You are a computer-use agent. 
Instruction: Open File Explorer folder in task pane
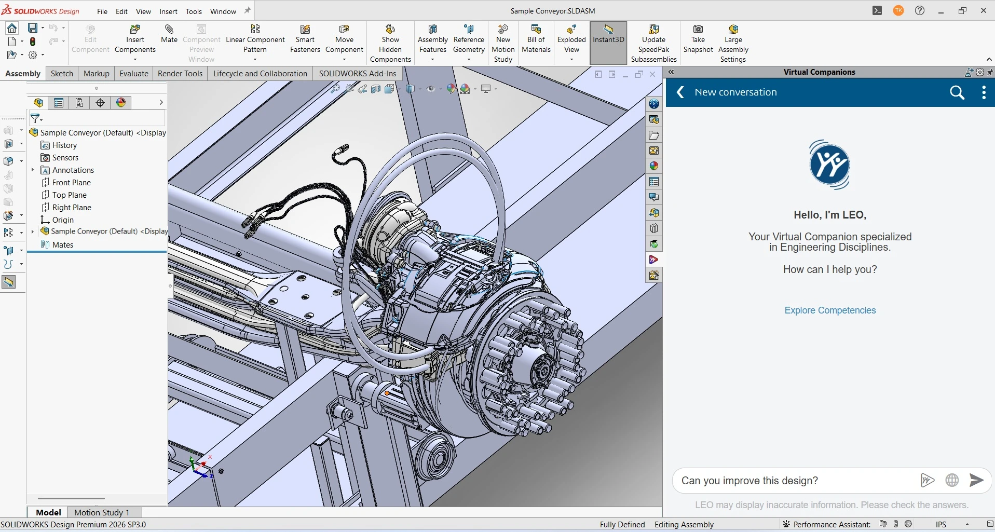pos(653,135)
